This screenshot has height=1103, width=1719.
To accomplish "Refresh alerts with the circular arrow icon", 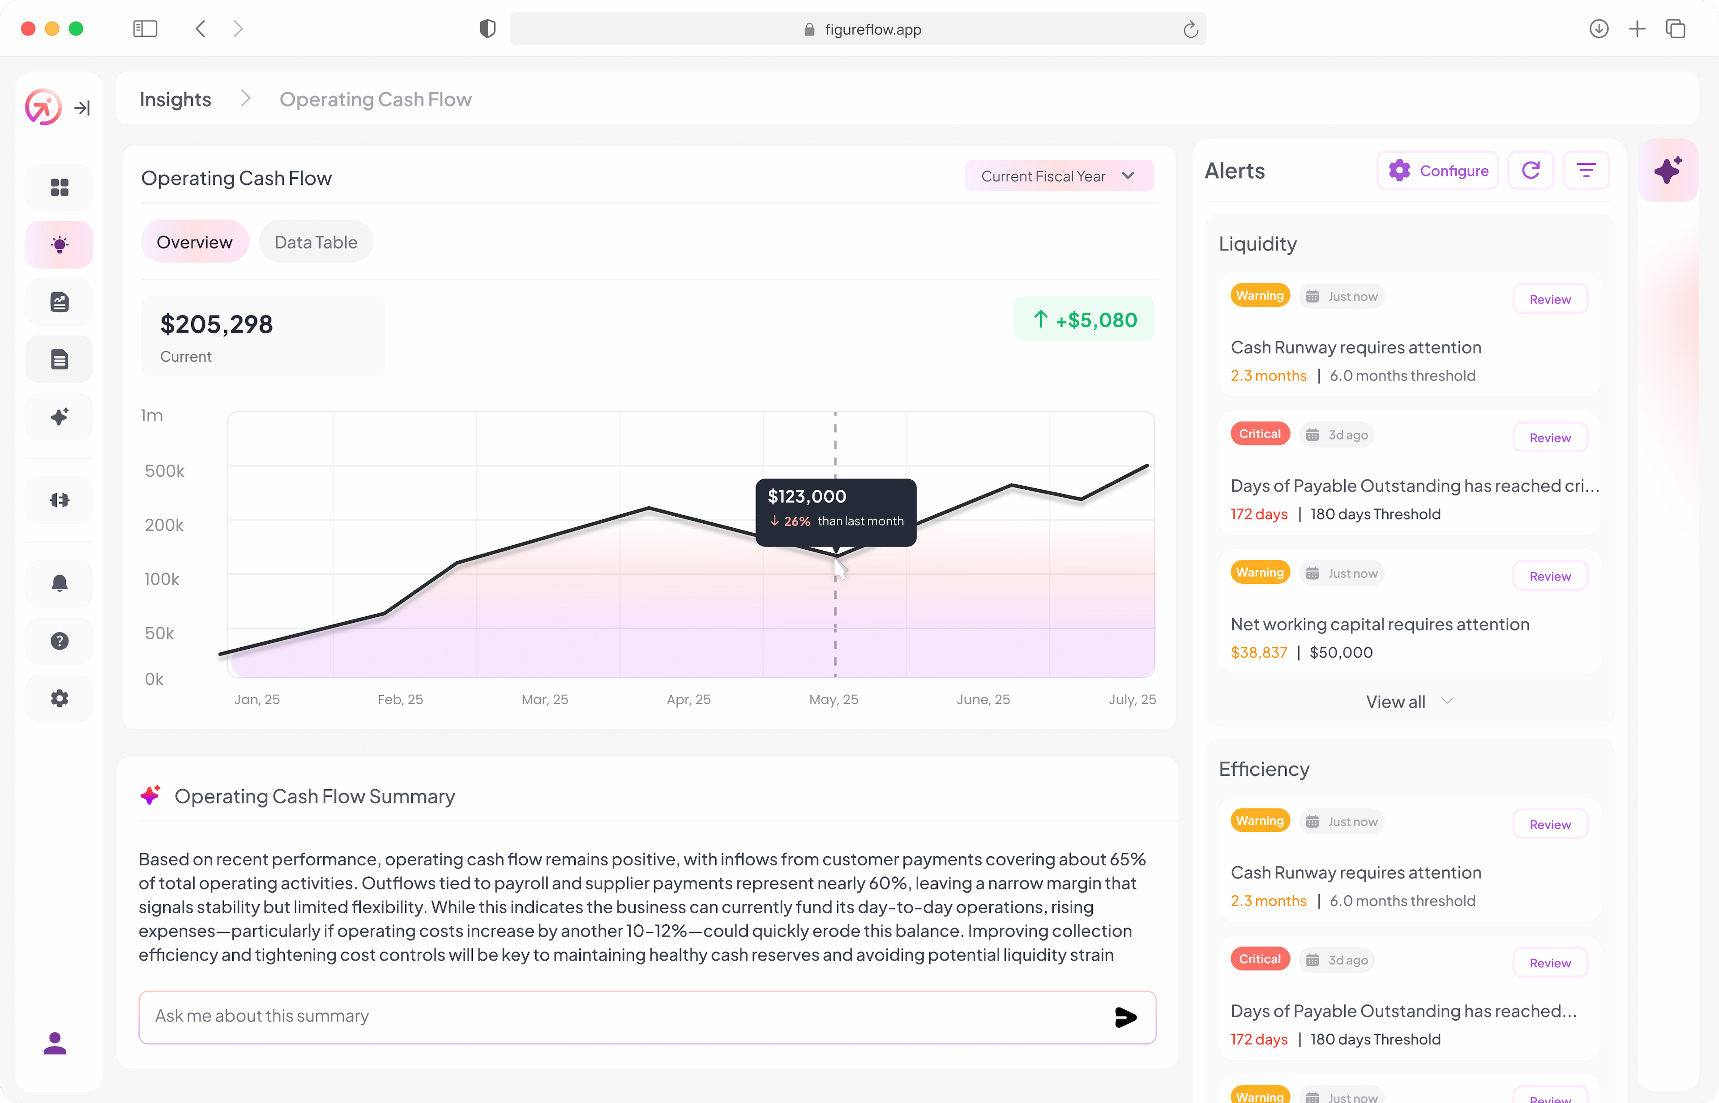I will [1531, 170].
